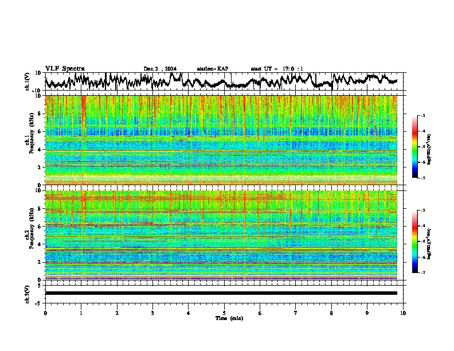Click the ch.1 spectrogram panel
Image resolution: width=454 pixels, height=351 pixels.
(221, 140)
